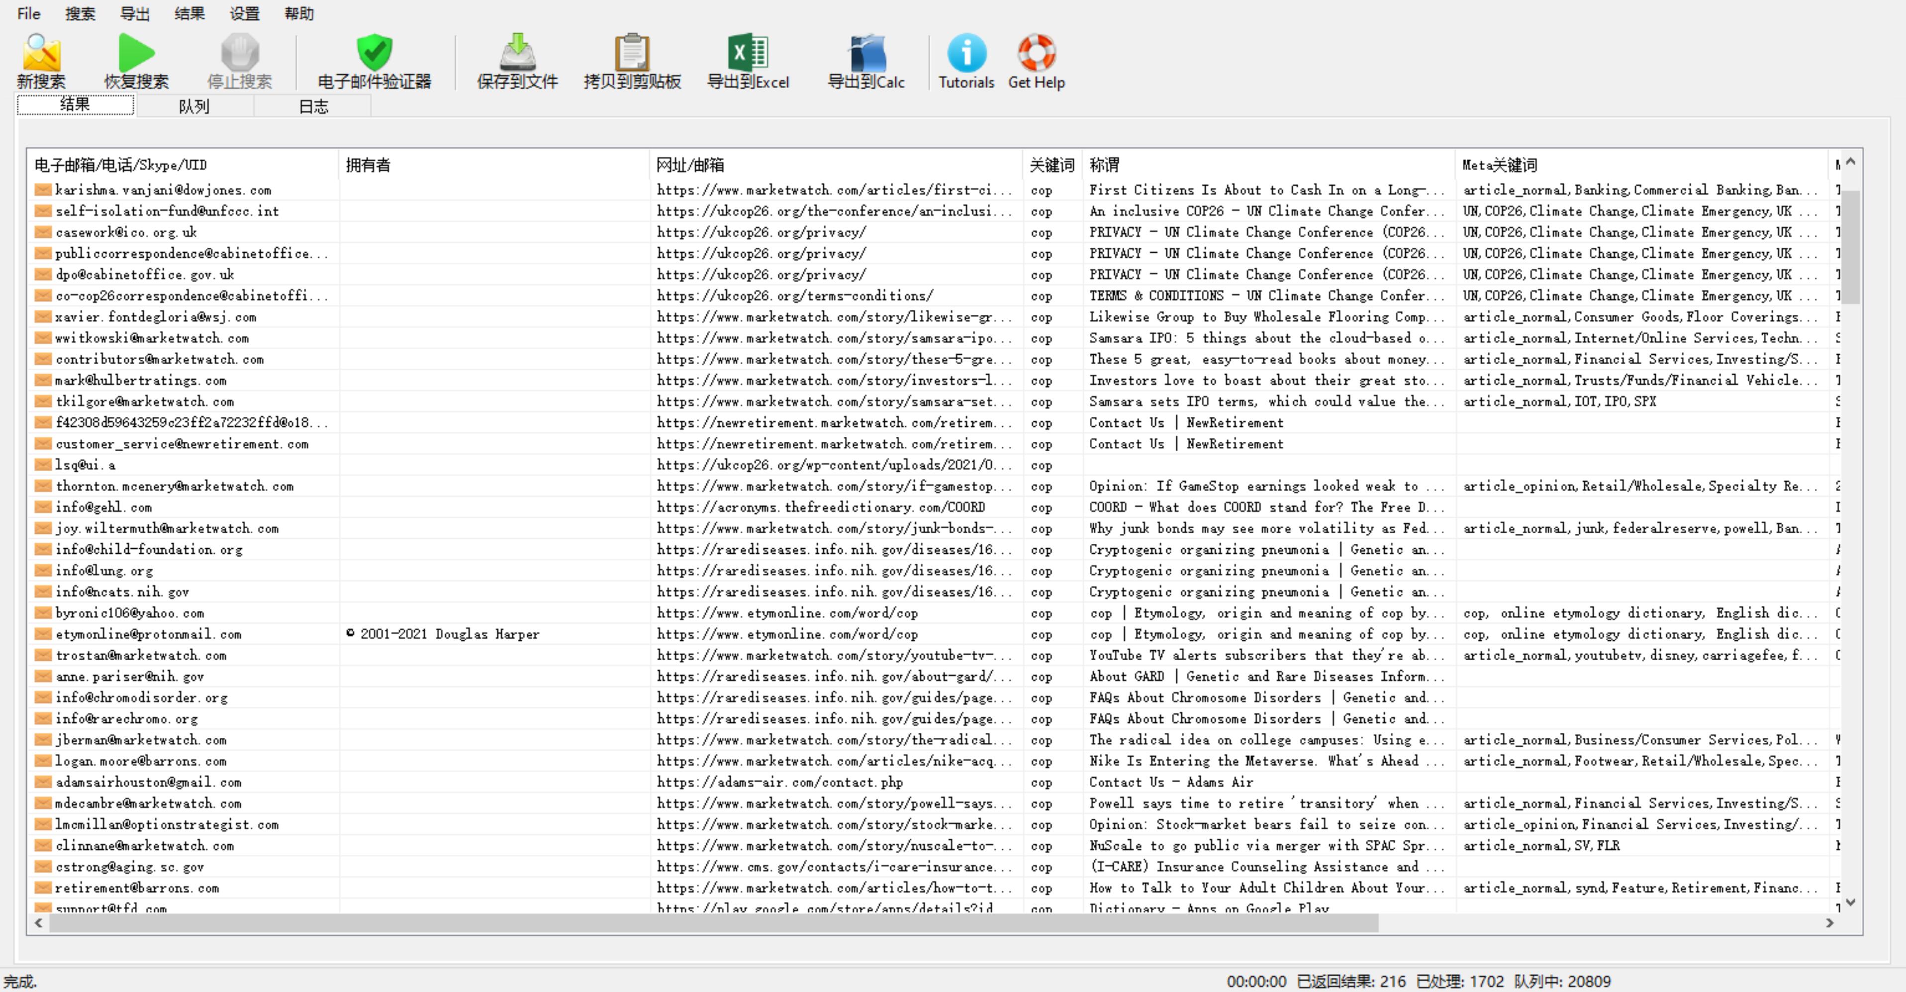Screen dimensions: 1906x992
Task: Click title 'Contact Us - Adams Air'
Action: pyautogui.click(x=1171, y=783)
